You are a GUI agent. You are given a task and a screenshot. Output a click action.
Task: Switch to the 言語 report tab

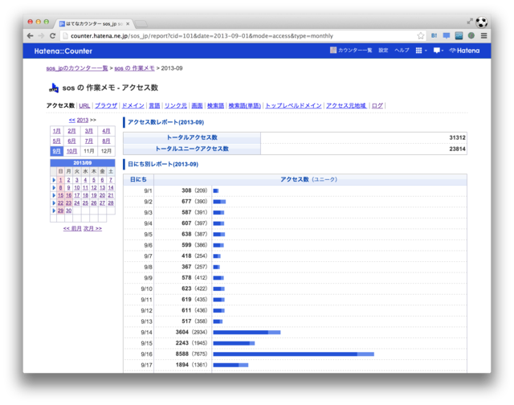coord(154,105)
